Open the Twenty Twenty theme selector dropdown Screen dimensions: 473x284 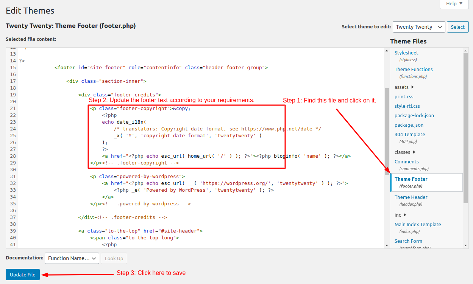pyautogui.click(x=419, y=27)
